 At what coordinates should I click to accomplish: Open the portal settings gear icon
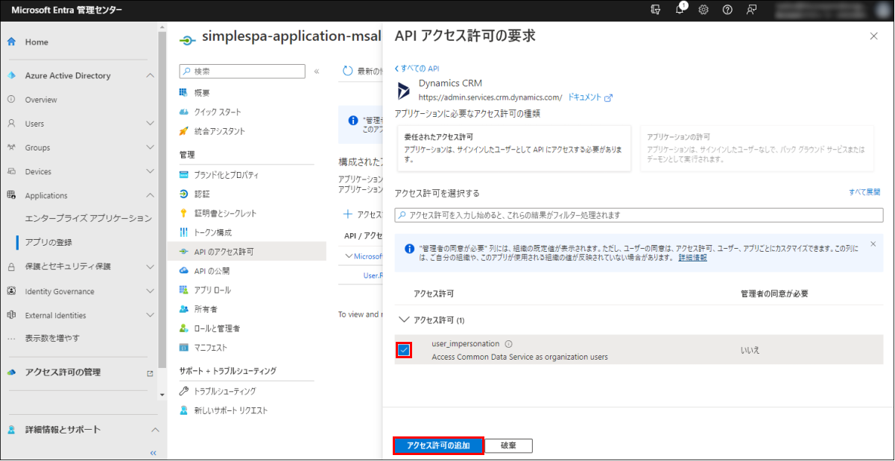tap(703, 10)
